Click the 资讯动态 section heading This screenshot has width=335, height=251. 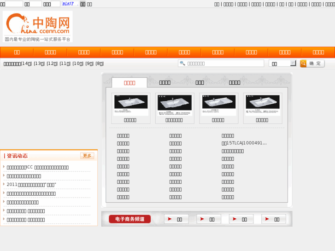click(17, 156)
